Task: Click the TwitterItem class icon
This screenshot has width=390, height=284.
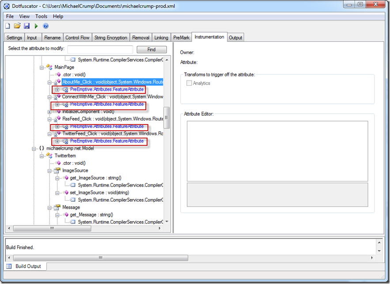Action: (x=49, y=155)
